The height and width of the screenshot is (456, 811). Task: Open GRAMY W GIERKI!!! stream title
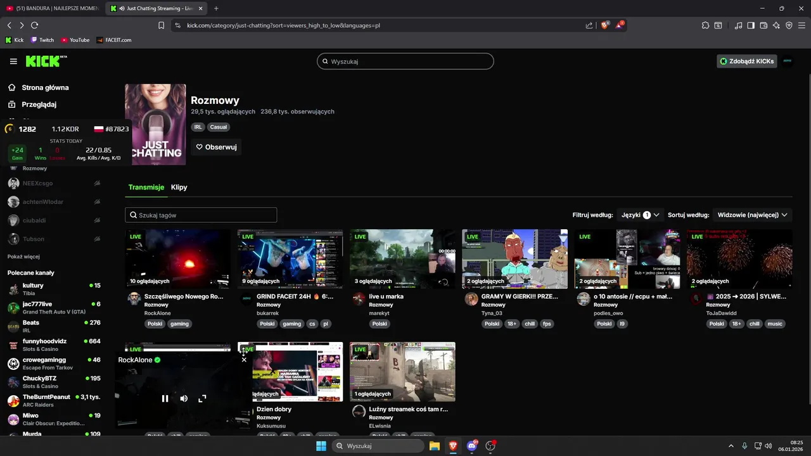tap(520, 296)
